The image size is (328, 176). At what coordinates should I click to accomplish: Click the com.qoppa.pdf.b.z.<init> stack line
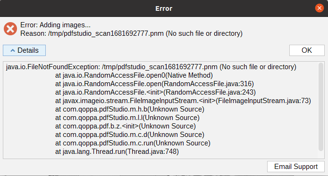tap(126, 126)
